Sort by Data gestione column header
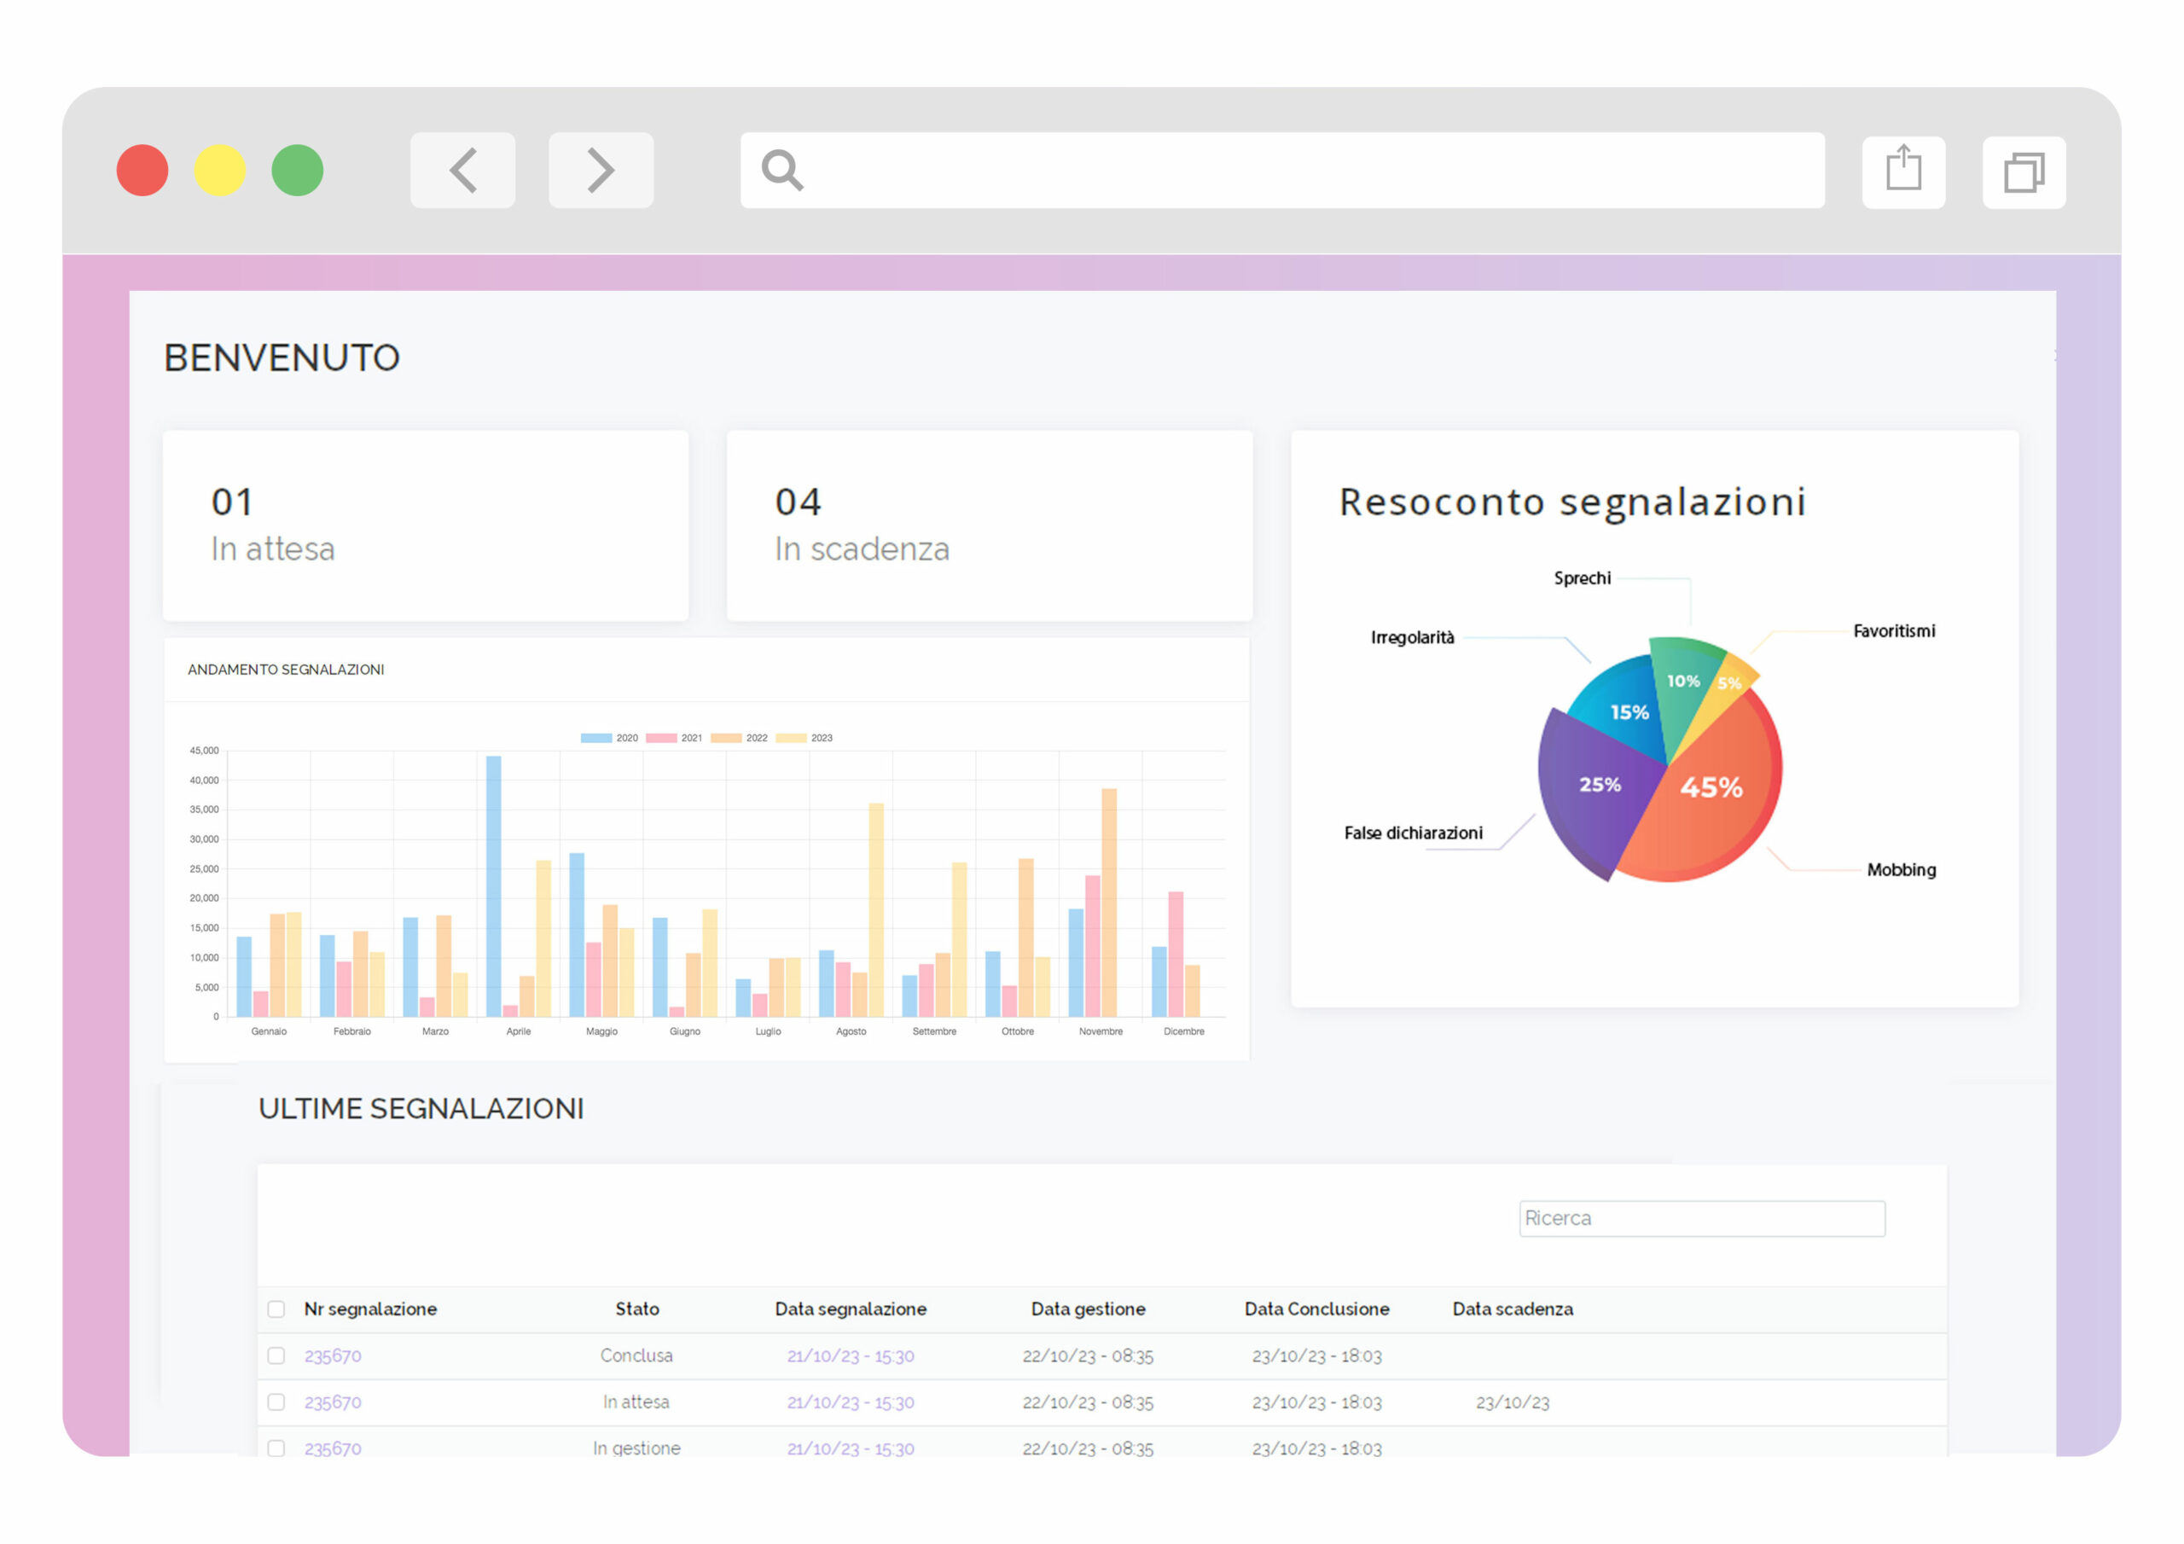Screen dimensions: 2184x1544 pyautogui.click(x=1089, y=1309)
